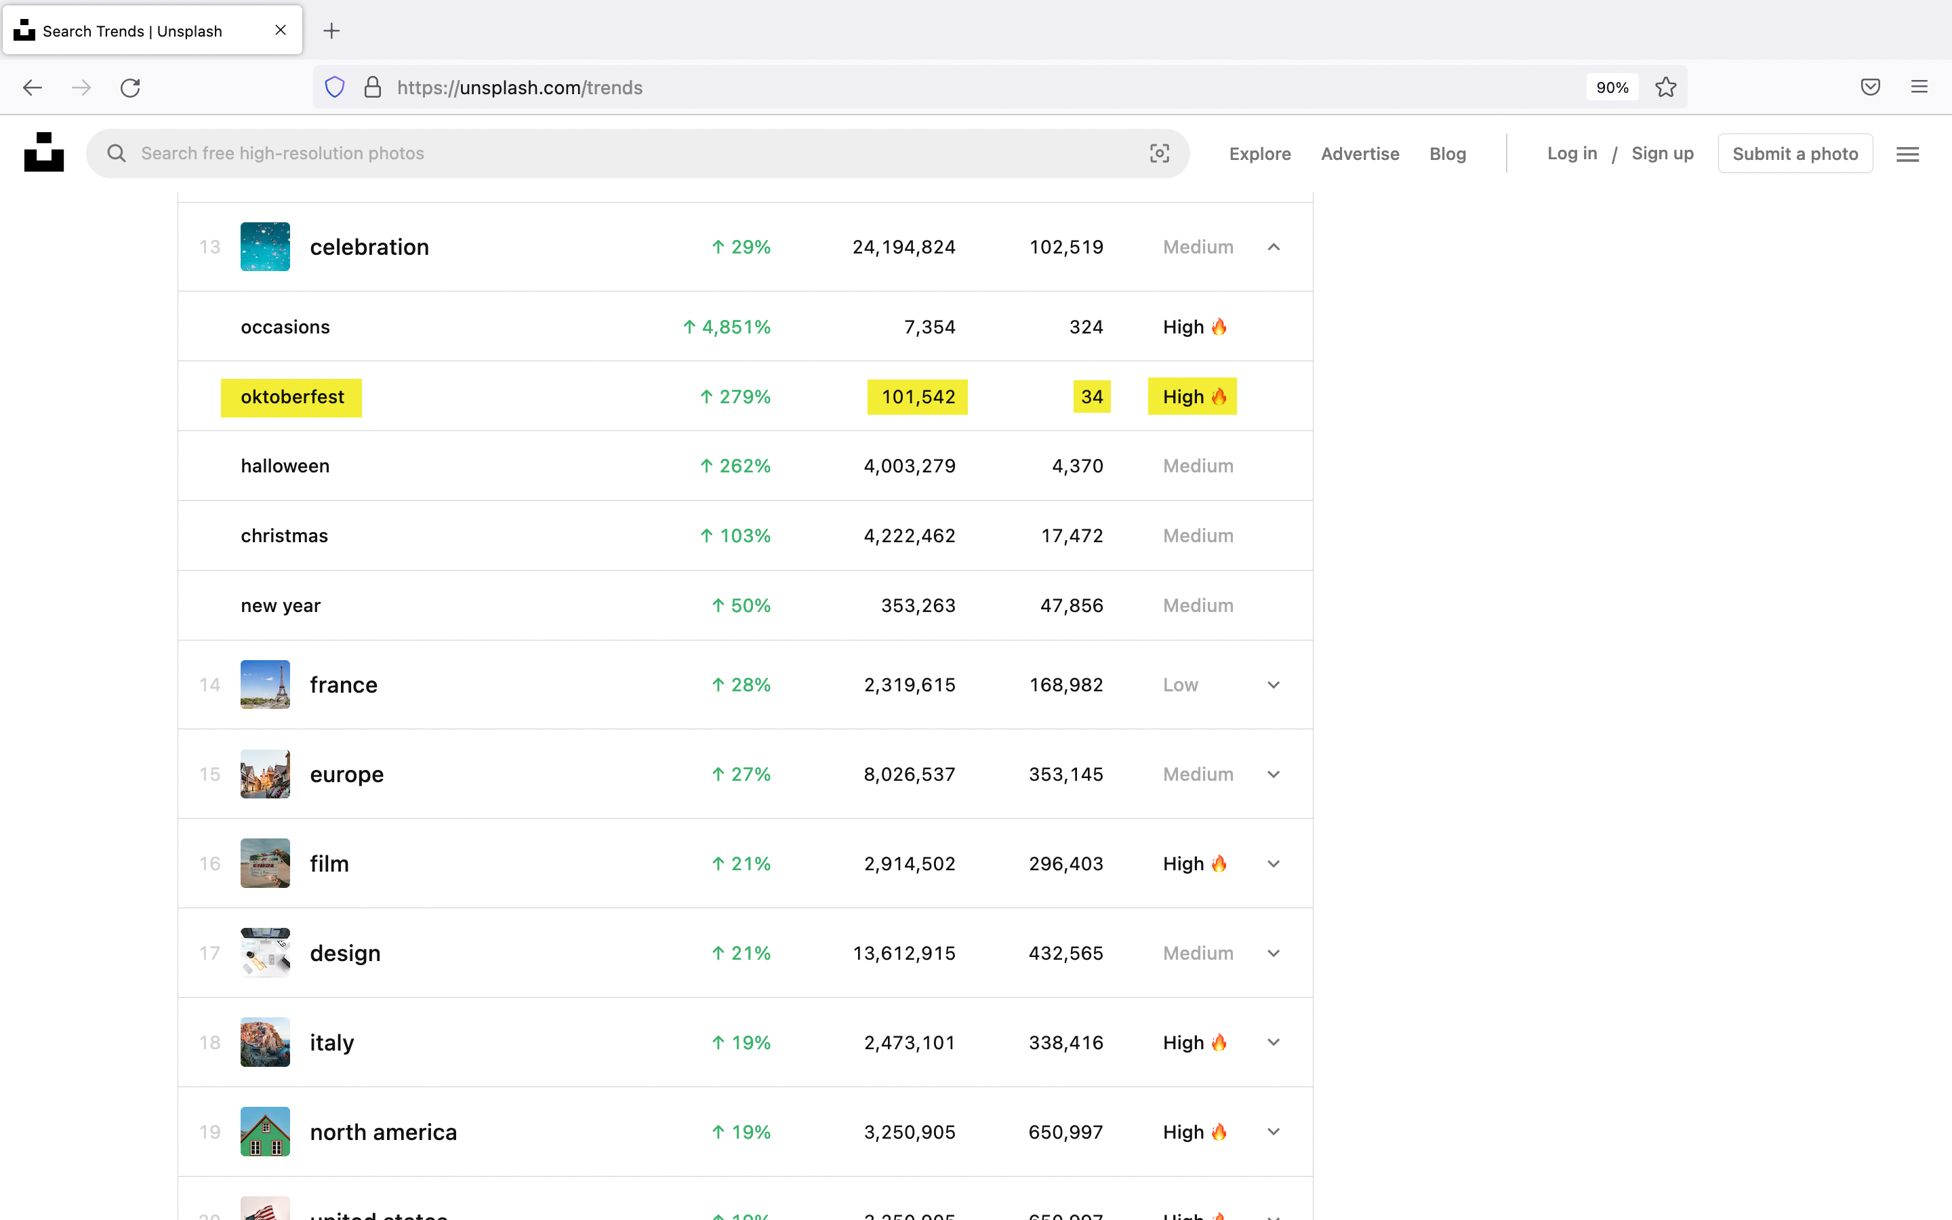Expand the film row
This screenshot has width=1952, height=1220.
tap(1273, 864)
